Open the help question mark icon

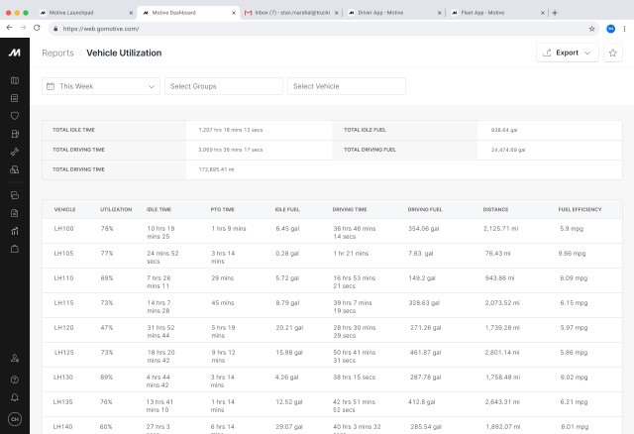click(14, 380)
